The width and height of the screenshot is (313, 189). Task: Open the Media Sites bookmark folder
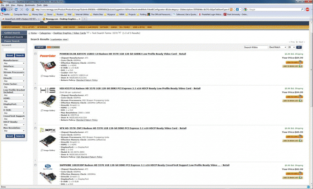96,14
